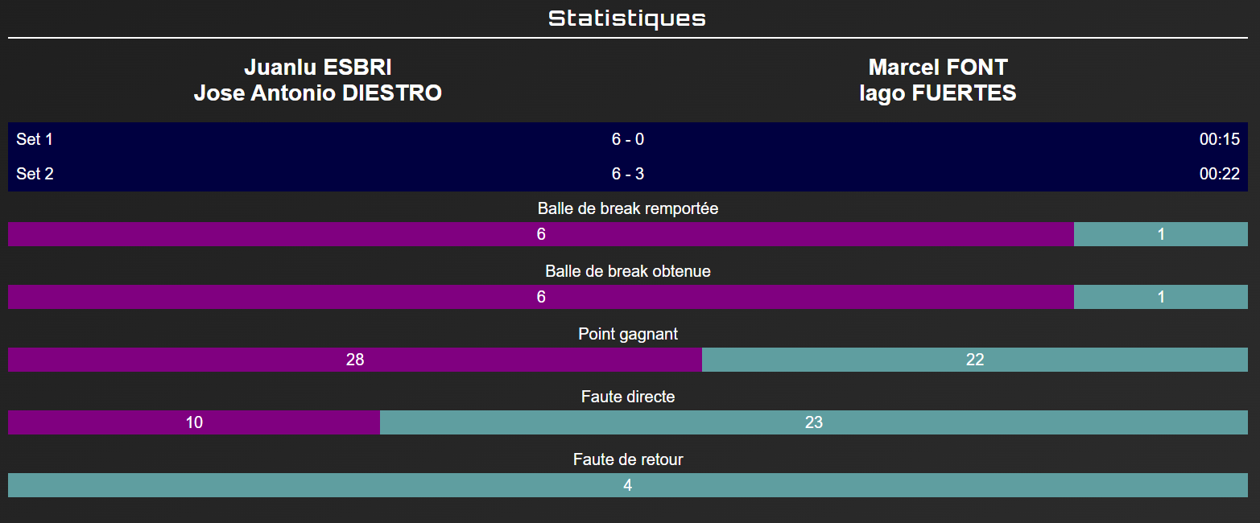Select the Set 1 row label
Viewport: 1260px width, 523px height.
point(35,139)
